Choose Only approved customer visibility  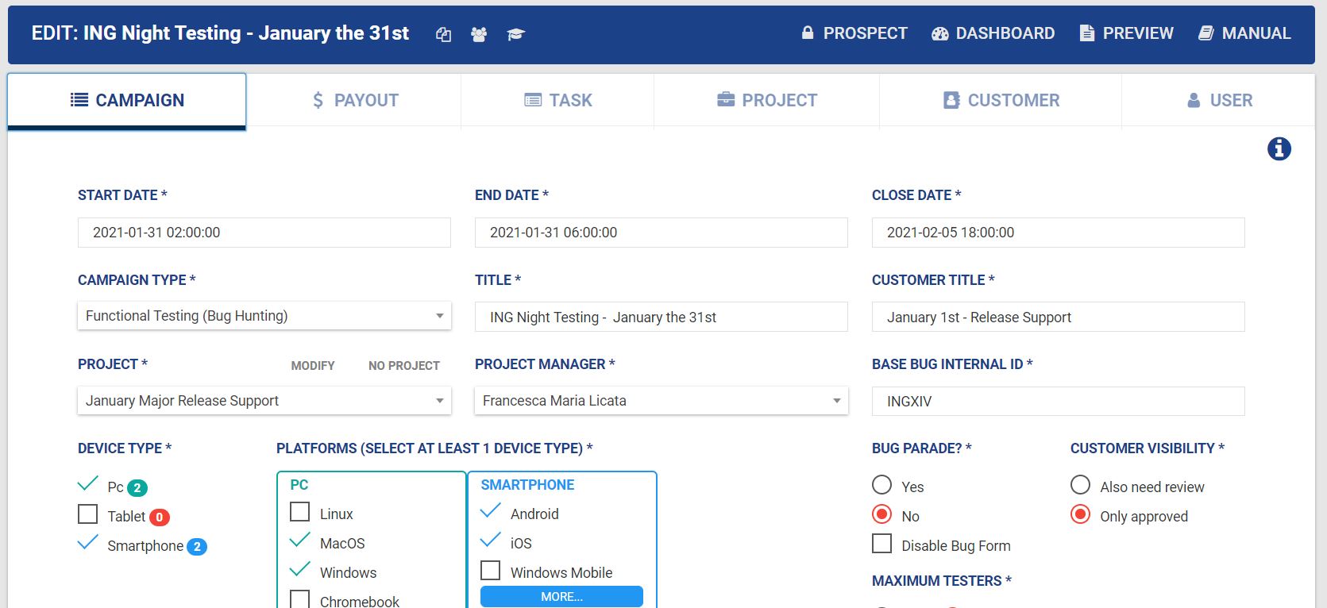point(1081,514)
